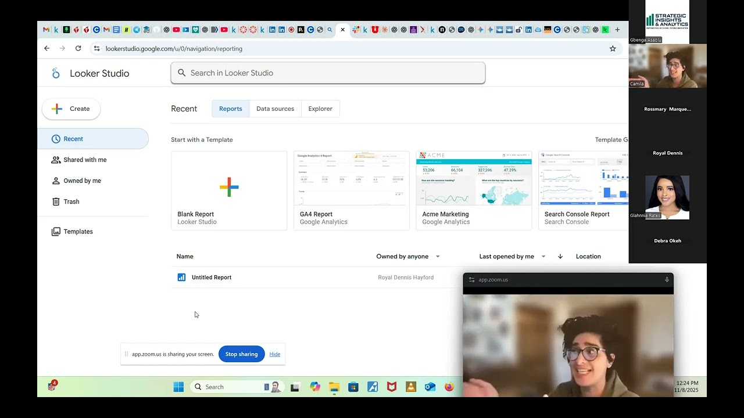Image resolution: width=744 pixels, height=418 pixels.
Task: Open File Explorer from the taskbar
Action: tap(334, 387)
